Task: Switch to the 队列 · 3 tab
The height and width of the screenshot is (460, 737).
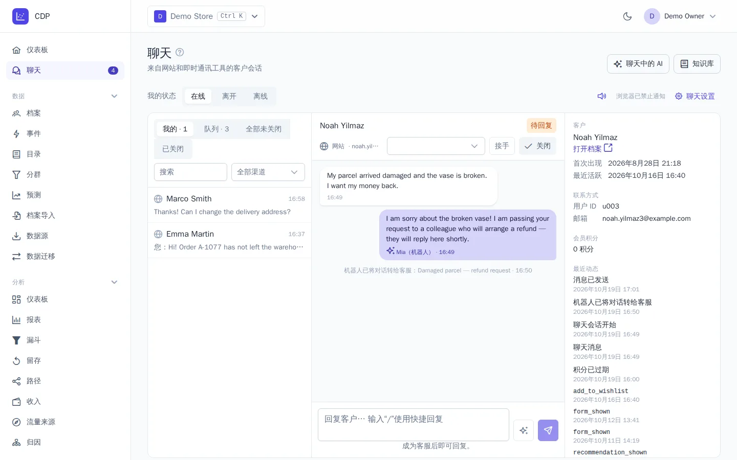Action: (x=216, y=129)
